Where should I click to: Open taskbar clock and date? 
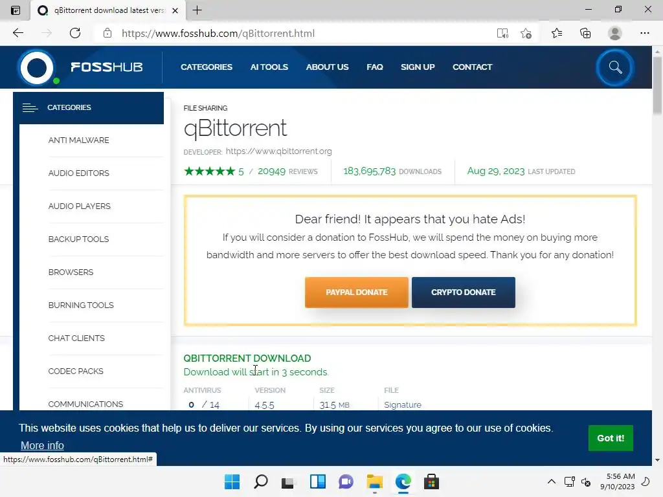coord(617,481)
